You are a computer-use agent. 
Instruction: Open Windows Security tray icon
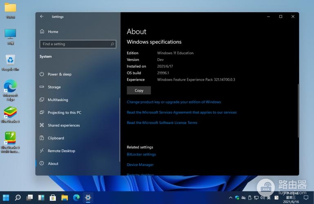(x=237, y=198)
